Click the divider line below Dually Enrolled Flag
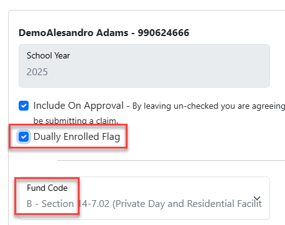The height and width of the screenshot is (225, 285). pyautogui.click(x=171, y=160)
